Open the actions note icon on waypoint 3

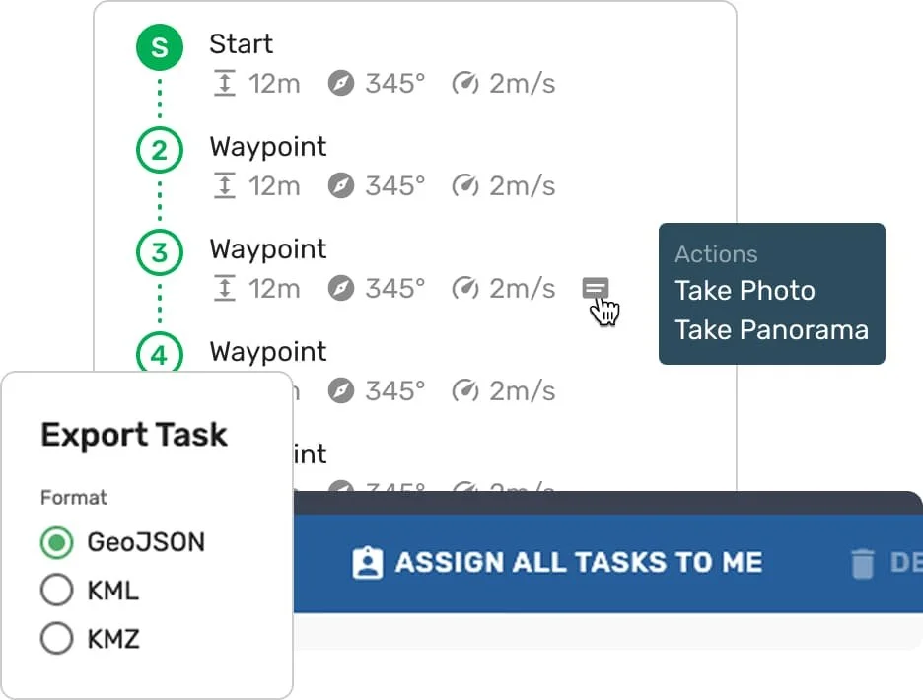(x=596, y=288)
